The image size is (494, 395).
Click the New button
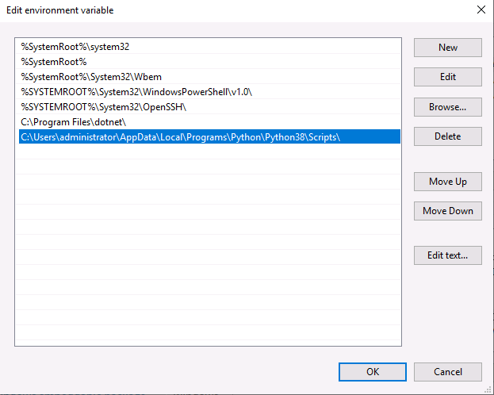click(448, 48)
